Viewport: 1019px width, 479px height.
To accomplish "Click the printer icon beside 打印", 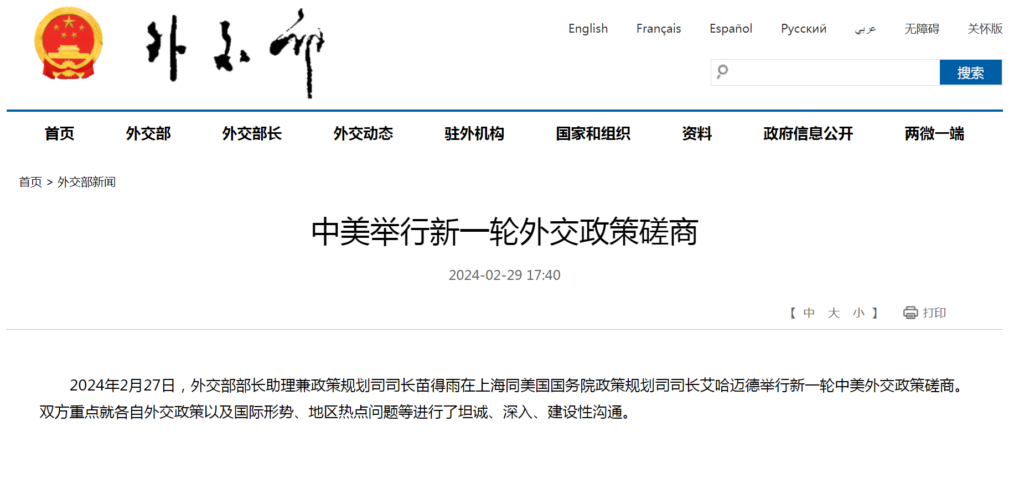I will coord(910,313).
